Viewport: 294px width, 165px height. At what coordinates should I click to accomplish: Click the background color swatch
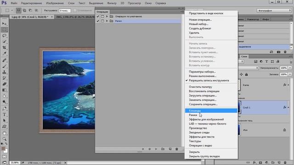pos(6,151)
